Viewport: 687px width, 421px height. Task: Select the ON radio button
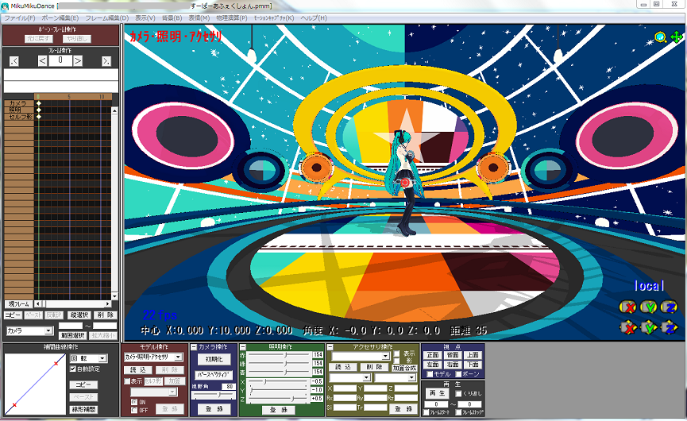point(134,402)
